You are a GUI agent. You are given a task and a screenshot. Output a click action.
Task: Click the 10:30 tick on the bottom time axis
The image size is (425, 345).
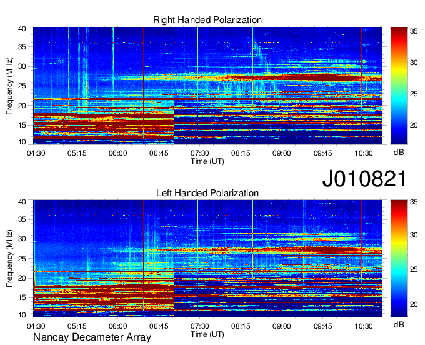364,326
